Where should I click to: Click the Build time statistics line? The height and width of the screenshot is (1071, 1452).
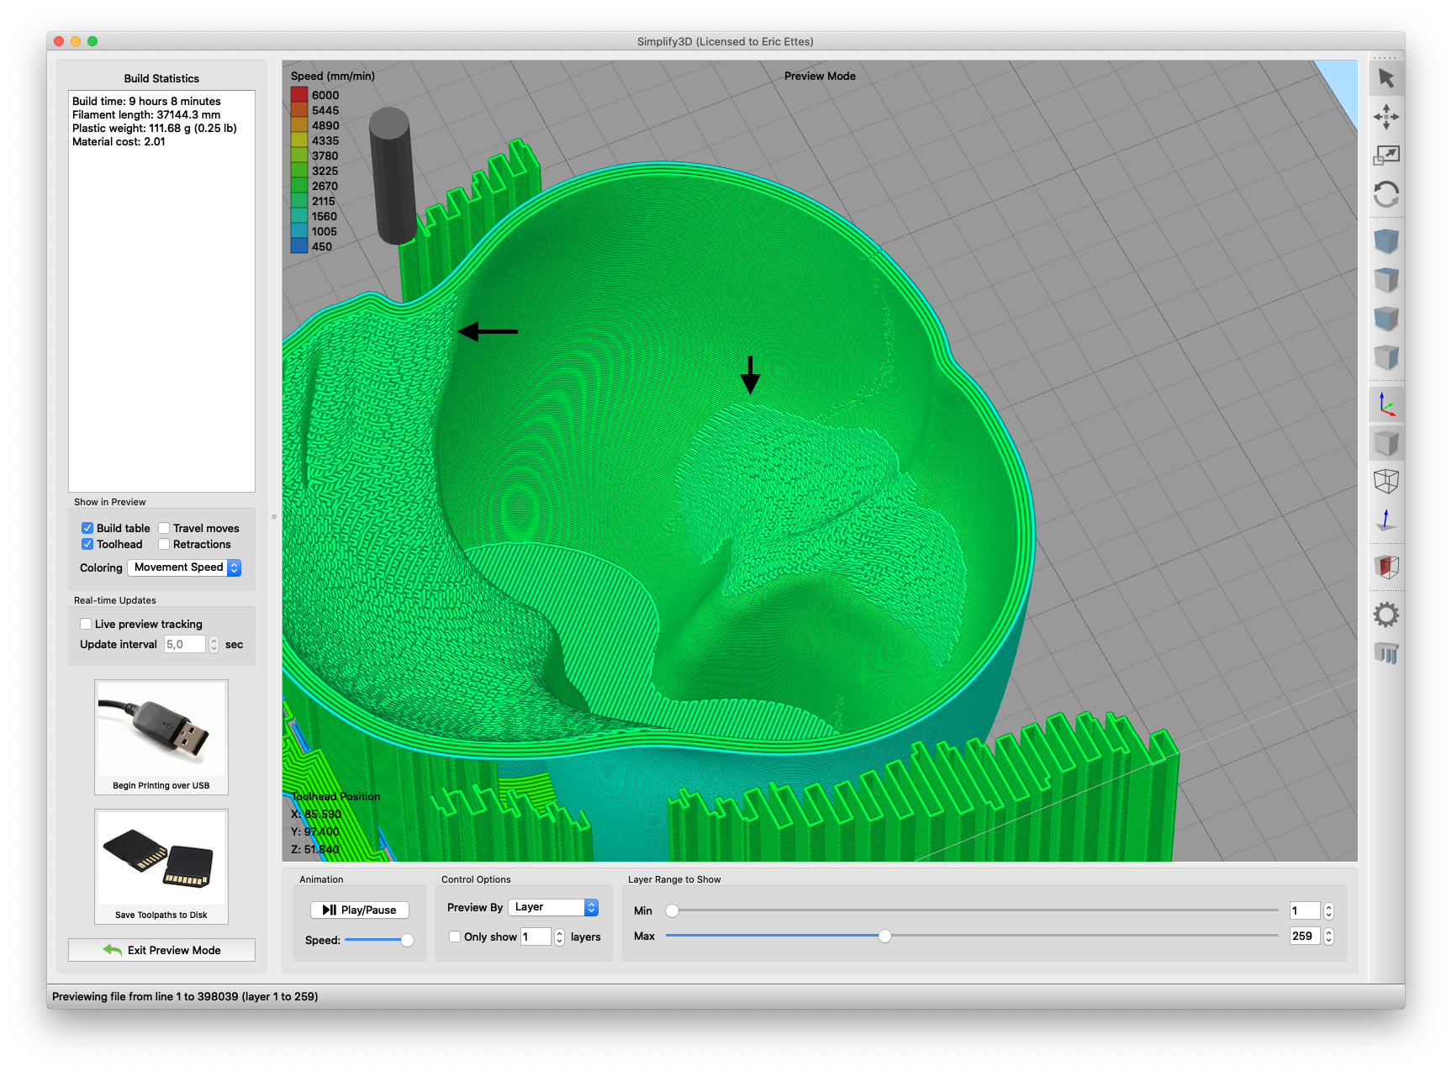tap(146, 101)
